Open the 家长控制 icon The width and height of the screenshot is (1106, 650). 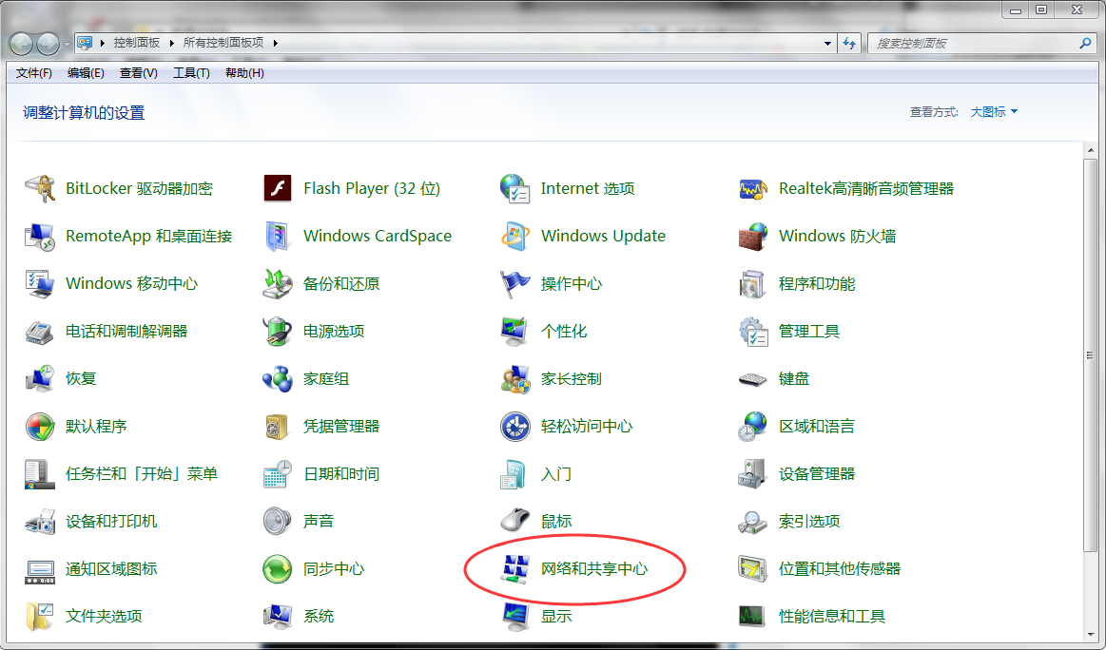click(x=514, y=378)
